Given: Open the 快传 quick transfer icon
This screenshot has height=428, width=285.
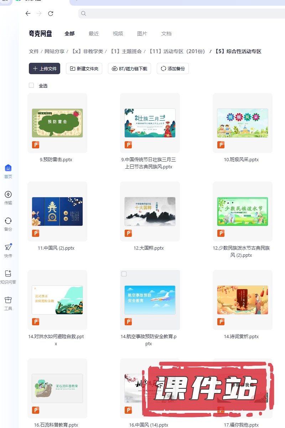Looking at the screenshot, I should [8, 248].
